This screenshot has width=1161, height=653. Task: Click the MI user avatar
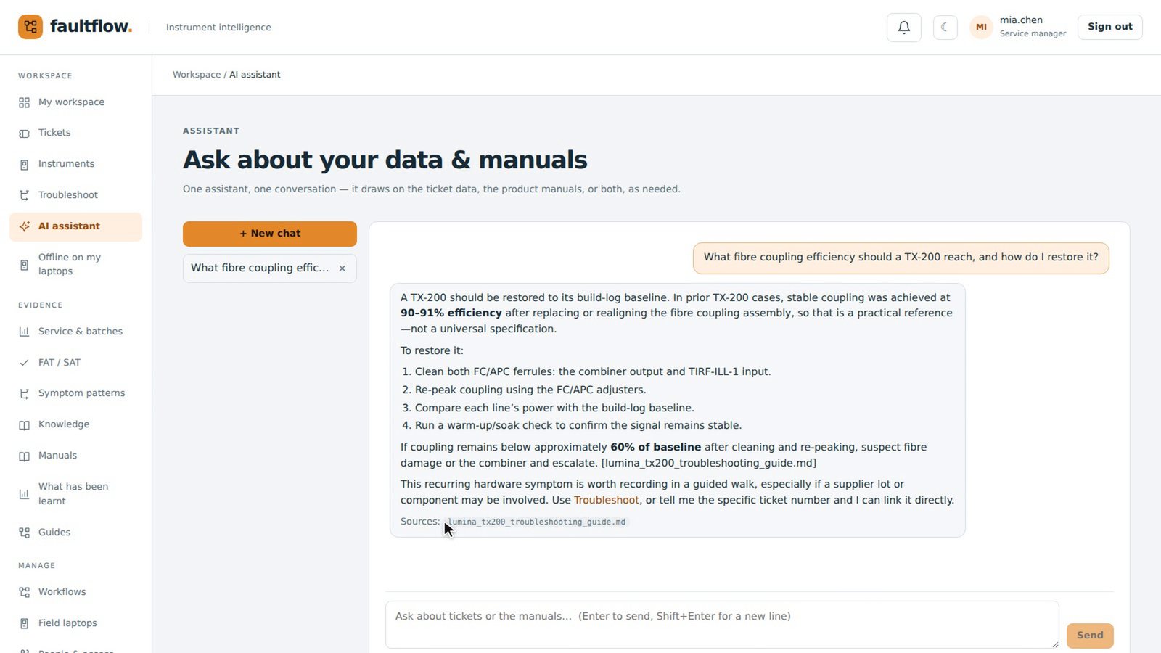click(x=981, y=28)
